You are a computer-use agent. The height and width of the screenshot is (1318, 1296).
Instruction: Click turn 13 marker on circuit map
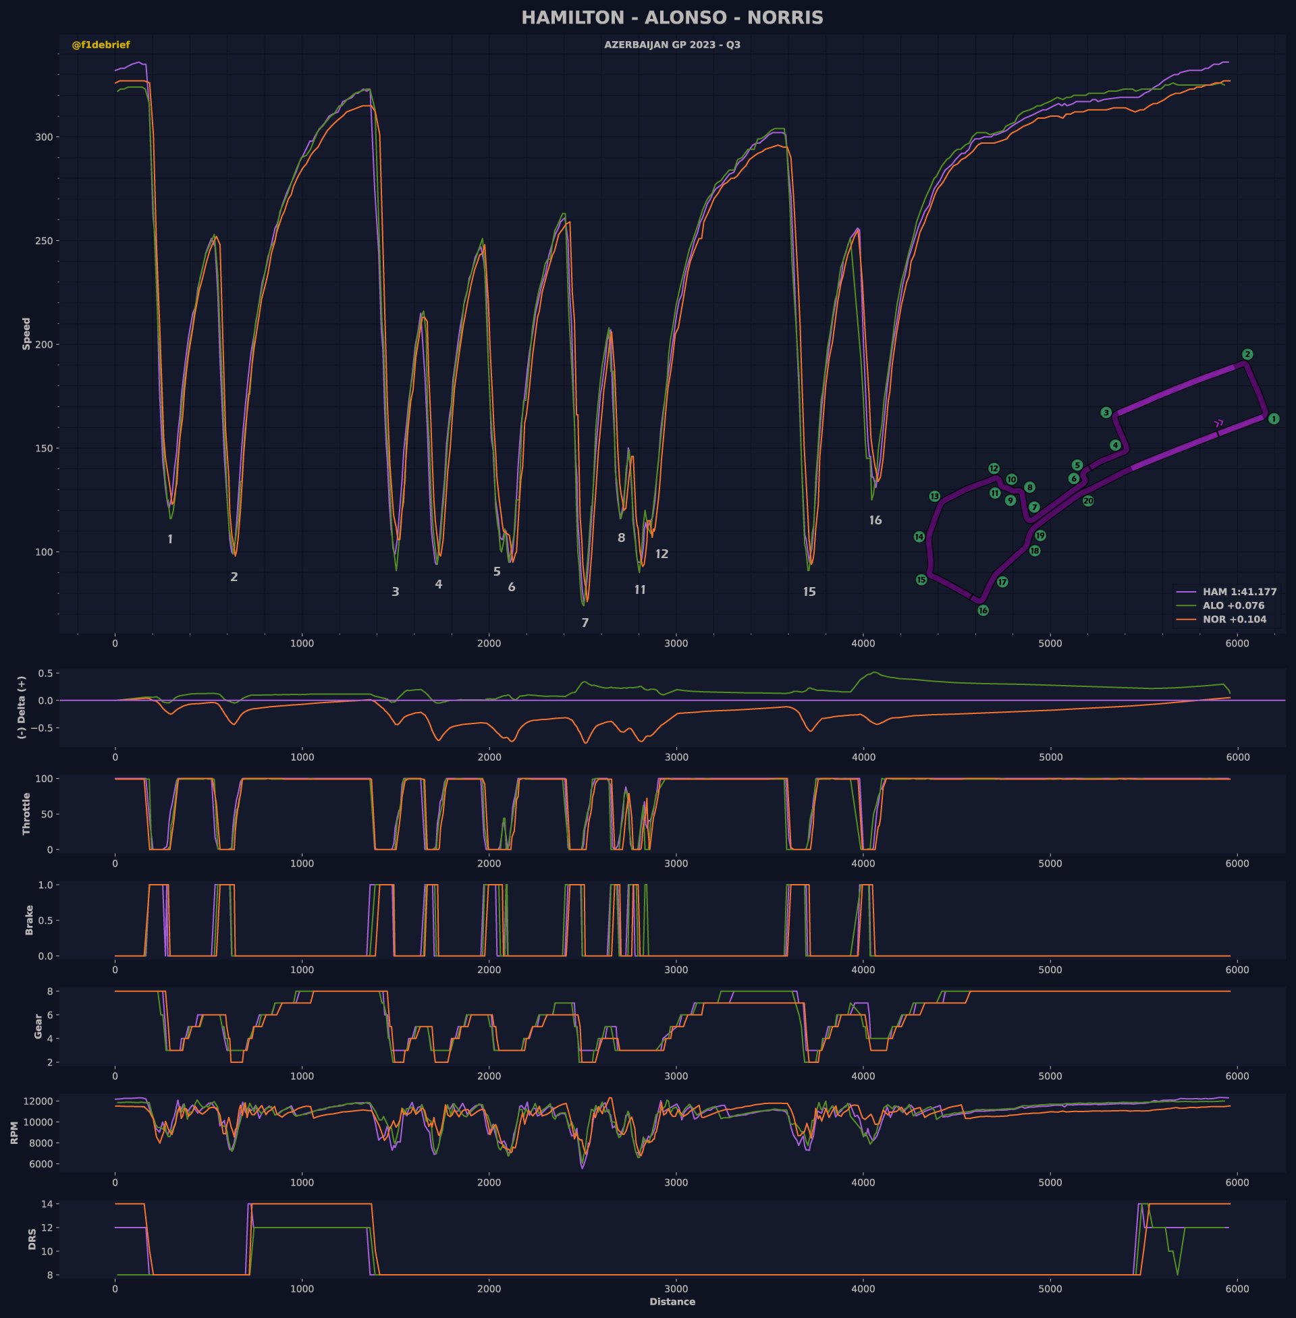935,497
